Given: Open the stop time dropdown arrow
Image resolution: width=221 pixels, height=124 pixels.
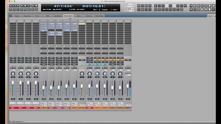Looking at the screenshot, I should point(62,10).
